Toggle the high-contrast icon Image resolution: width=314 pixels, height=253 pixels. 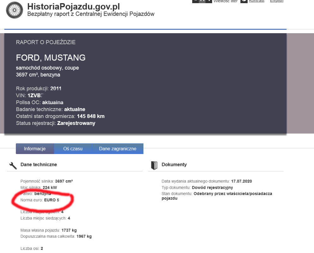[244, 1]
